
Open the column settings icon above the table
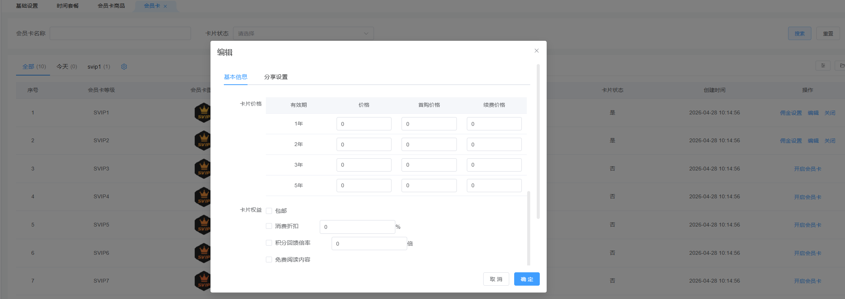[x=823, y=66]
